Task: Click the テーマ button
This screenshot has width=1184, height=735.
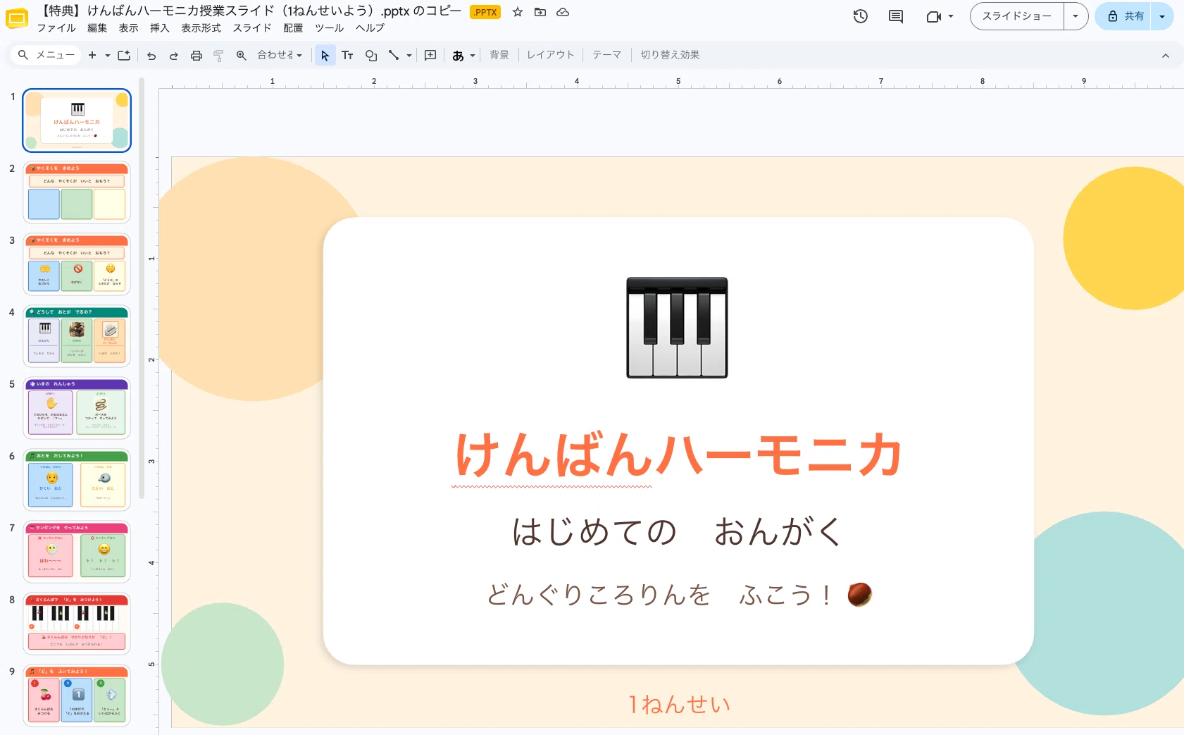Action: point(606,55)
